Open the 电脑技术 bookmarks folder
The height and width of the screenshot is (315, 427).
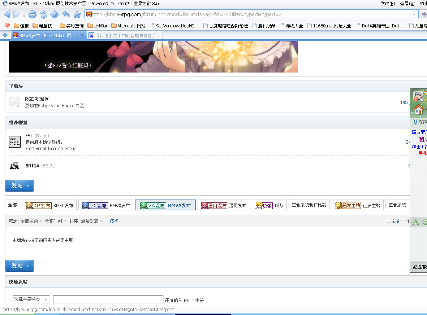44,26
